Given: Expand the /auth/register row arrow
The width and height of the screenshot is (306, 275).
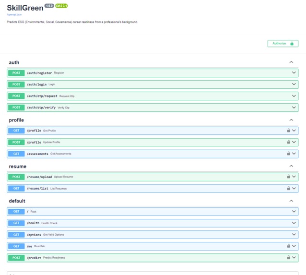Looking at the screenshot, I should (x=294, y=72).
